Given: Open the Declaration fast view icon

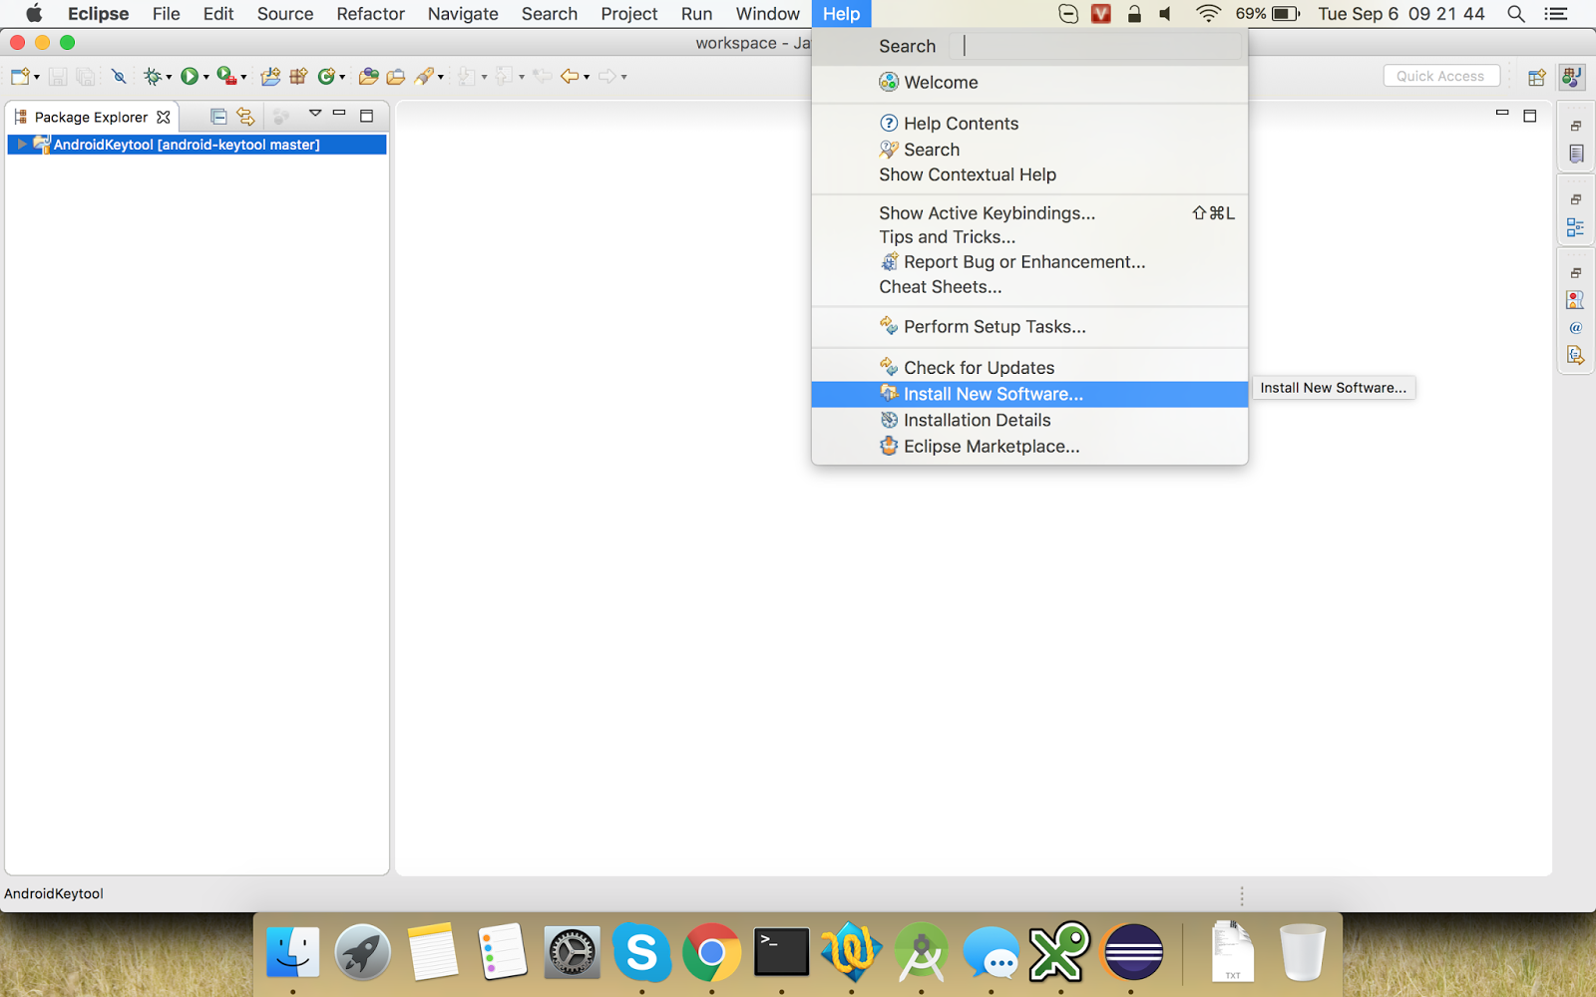Looking at the screenshot, I should click(1576, 355).
